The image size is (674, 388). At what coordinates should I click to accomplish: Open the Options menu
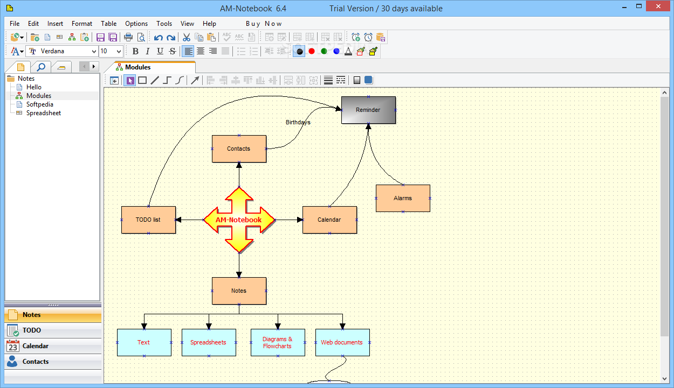pos(136,24)
